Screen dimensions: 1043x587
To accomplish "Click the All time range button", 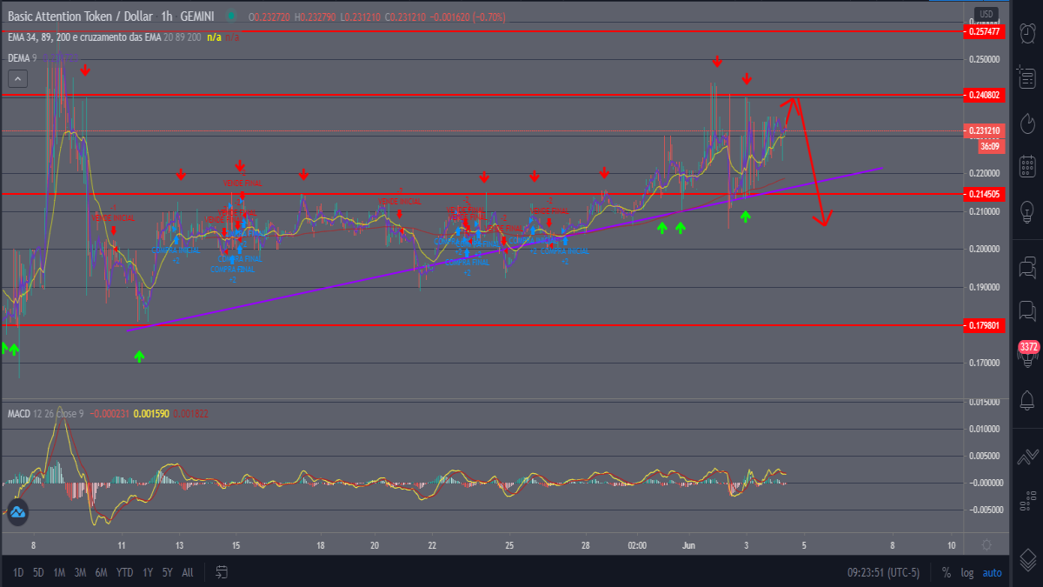I will (x=187, y=573).
